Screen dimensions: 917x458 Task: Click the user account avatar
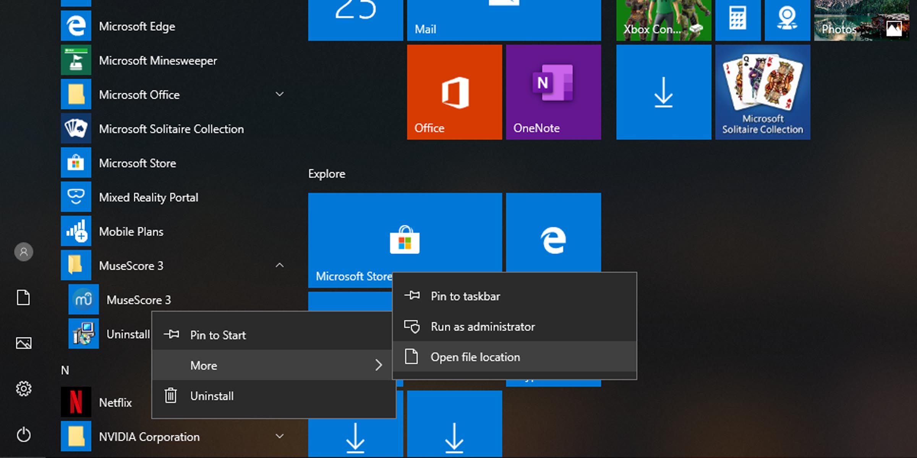coord(24,252)
